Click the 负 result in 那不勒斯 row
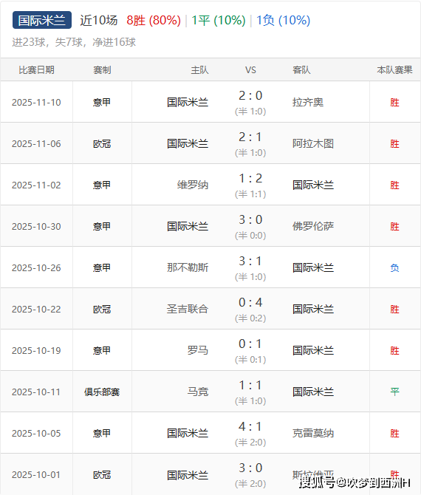Screen dimensions: 421x495 click(394, 268)
